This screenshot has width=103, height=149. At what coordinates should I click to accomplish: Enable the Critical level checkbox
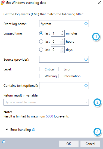(x=41, y=69)
